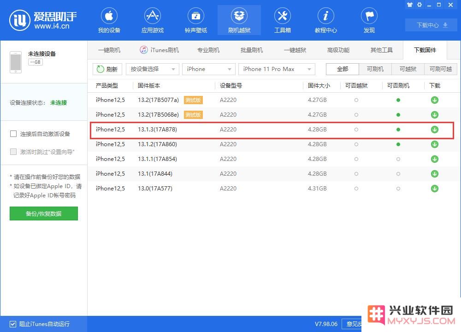
Task: Open the 应用游戏 app store section
Action: coord(152,20)
